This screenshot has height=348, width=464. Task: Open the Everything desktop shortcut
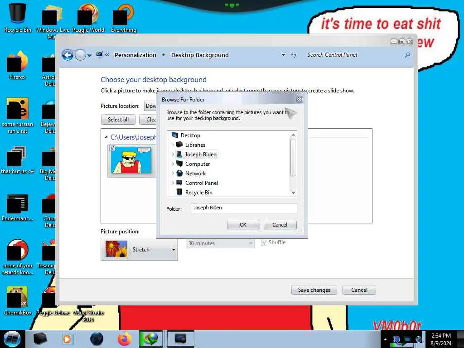coord(123,18)
